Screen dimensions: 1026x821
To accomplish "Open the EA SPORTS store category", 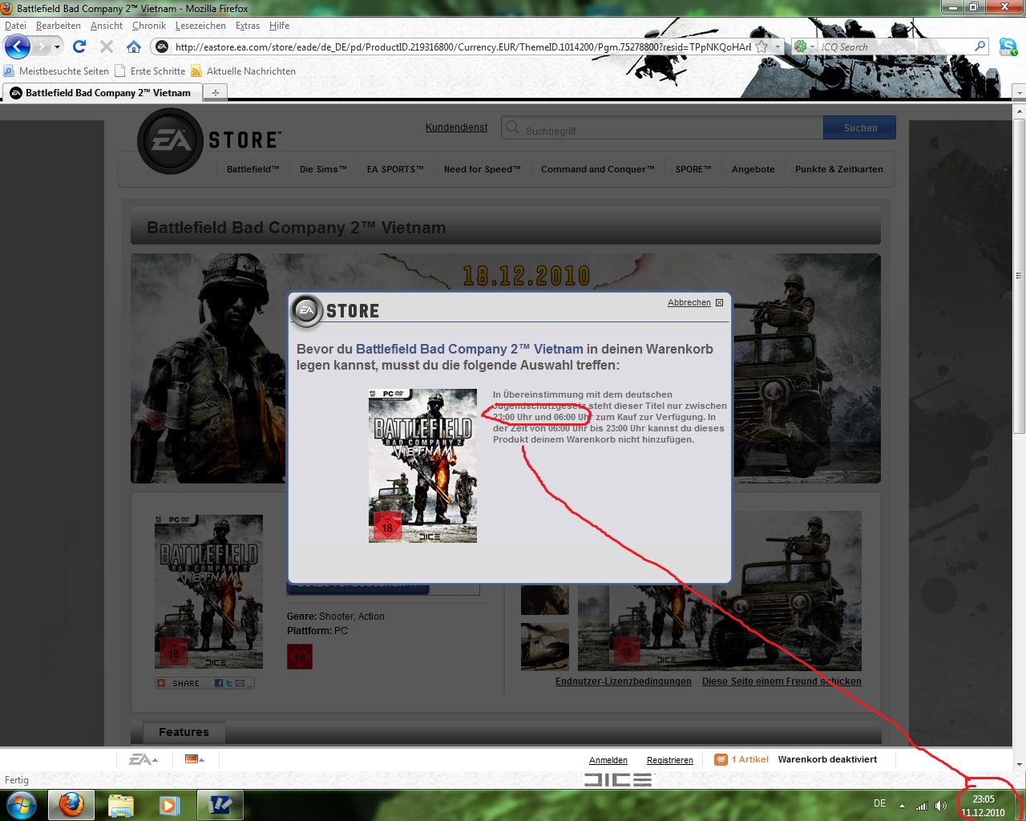I will (x=395, y=169).
